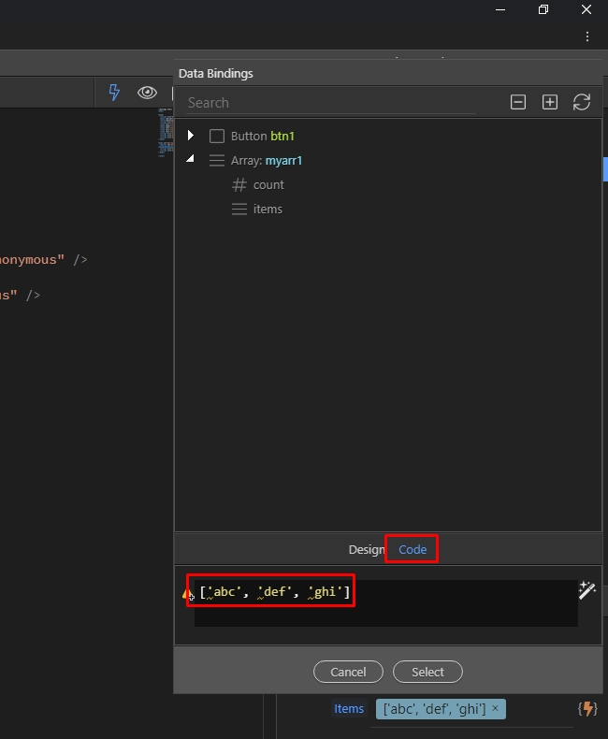608x739 pixels.
Task: Click the Cancel button
Action: (x=348, y=672)
